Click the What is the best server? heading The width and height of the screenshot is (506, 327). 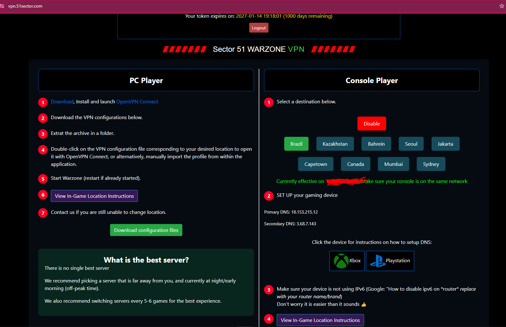tap(146, 260)
